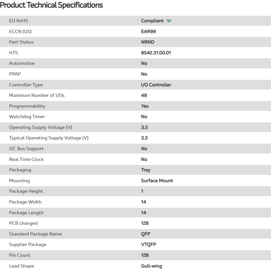
Task: Click the I2C Bus Support label
Action: point(26,149)
